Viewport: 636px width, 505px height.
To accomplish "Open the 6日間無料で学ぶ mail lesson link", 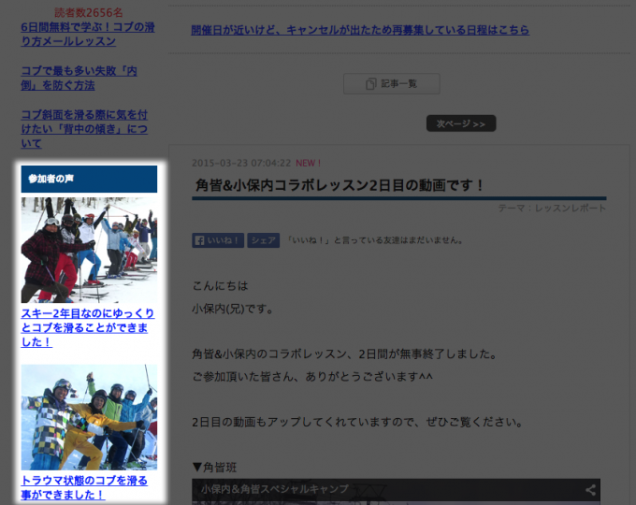I will click(88, 34).
